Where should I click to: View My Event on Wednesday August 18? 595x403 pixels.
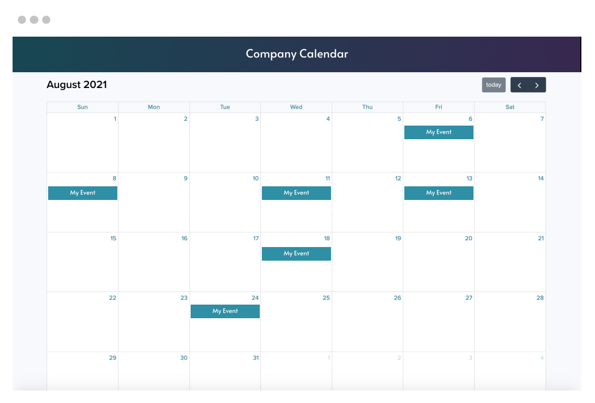tap(296, 254)
